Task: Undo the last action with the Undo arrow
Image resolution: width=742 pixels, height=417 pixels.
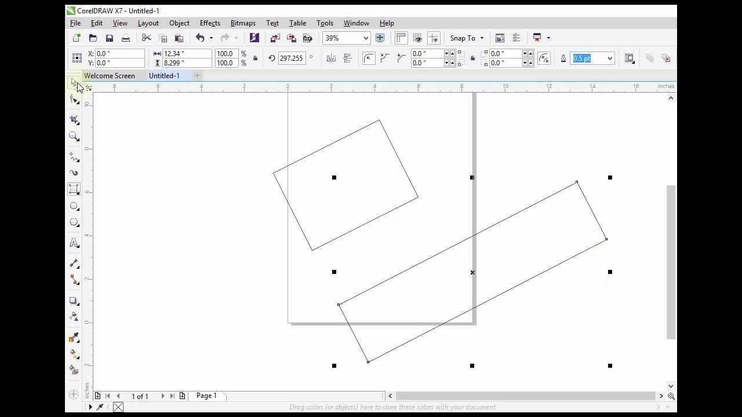Action: point(200,38)
